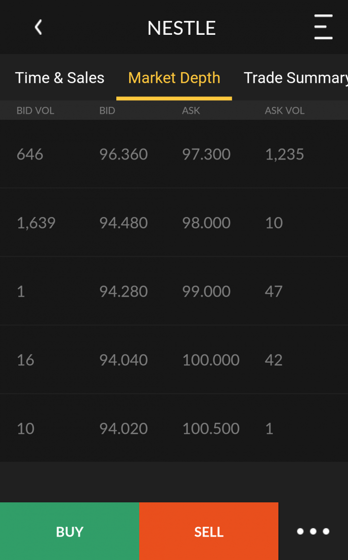
Task: Choose bid price 94.280
Action: (123, 292)
